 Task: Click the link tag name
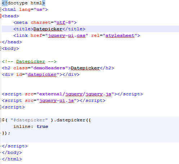coord(22,35)
